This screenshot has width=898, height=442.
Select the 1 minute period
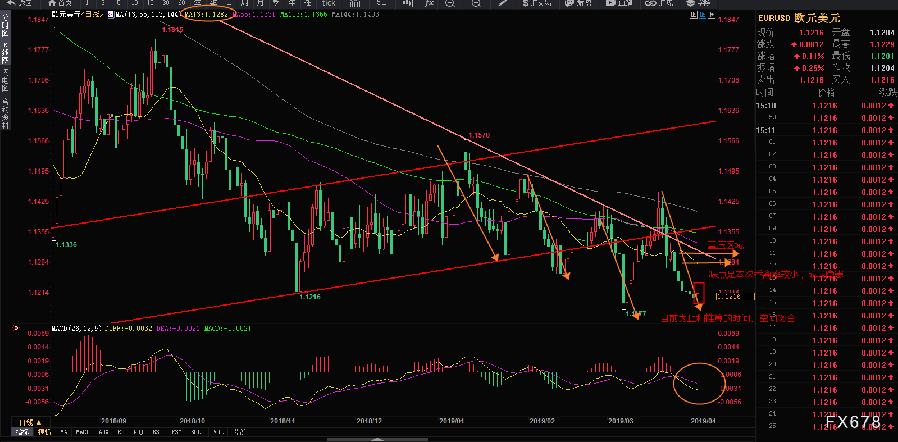point(87,3)
